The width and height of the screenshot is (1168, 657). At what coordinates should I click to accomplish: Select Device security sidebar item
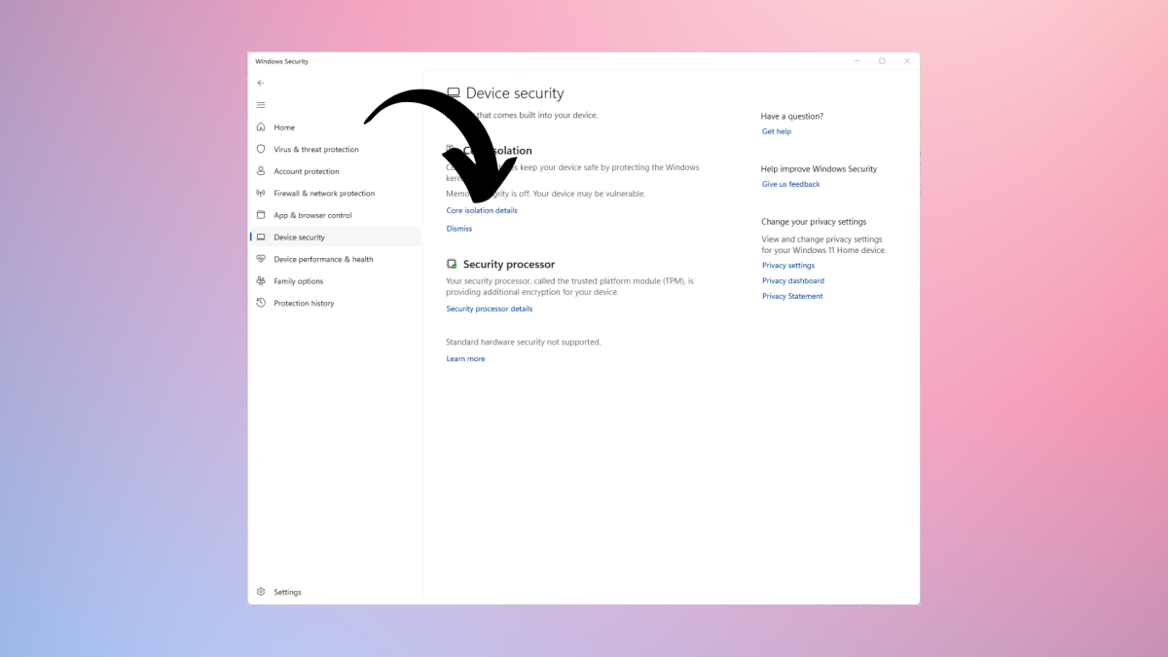tap(336, 237)
